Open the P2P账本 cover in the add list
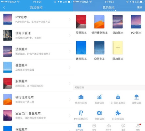145x131 pixels. [7, 19]
